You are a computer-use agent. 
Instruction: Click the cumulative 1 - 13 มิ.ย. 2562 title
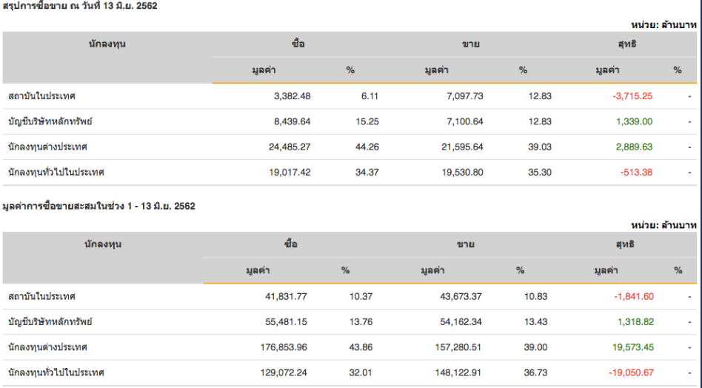[x=99, y=207]
